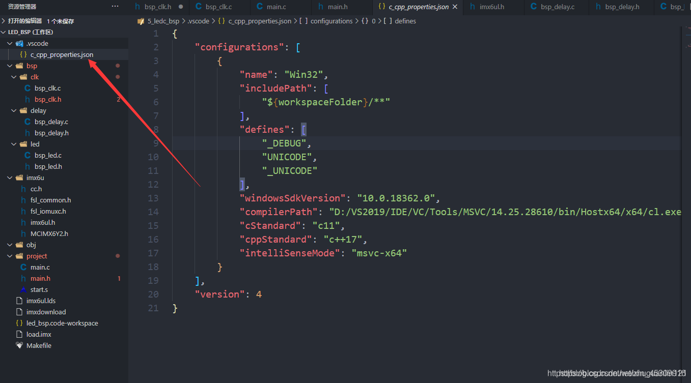This screenshot has width=691, height=383.
Task: Click c_cpp_properties.json breadcrumb segment
Action: 260,21
